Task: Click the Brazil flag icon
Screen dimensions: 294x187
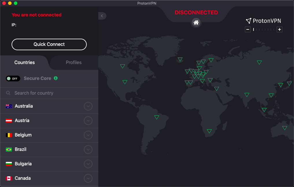Action: pyautogui.click(x=9, y=149)
